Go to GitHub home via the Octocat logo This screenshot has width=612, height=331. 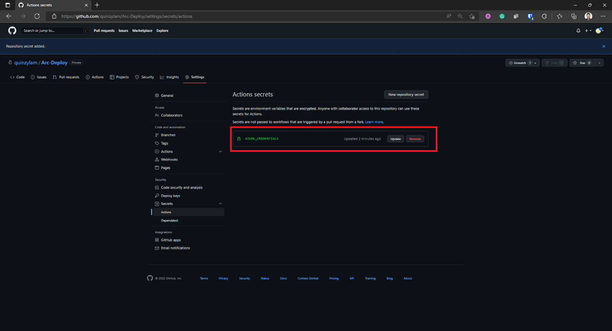point(12,30)
